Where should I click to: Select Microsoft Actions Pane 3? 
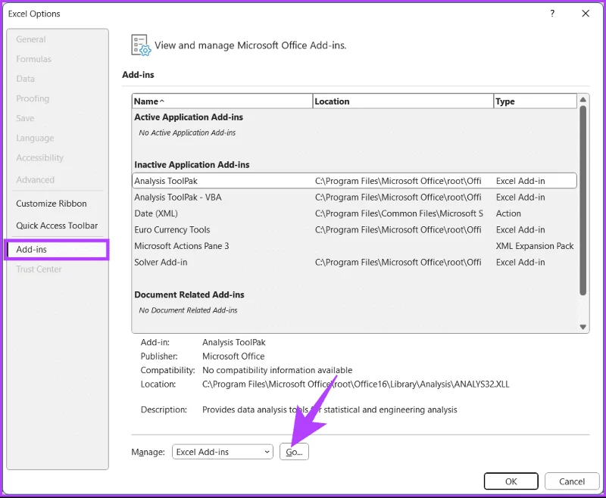355,246
